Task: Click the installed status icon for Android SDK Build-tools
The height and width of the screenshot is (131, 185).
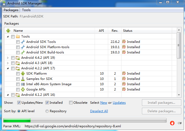Action: [124, 52]
